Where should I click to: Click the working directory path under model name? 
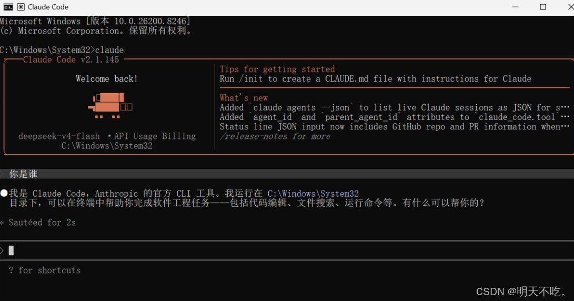click(x=107, y=146)
